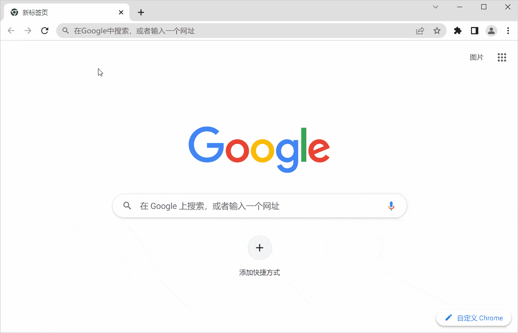Open the share page icon in address bar
518x333 pixels.
pyautogui.click(x=420, y=31)
